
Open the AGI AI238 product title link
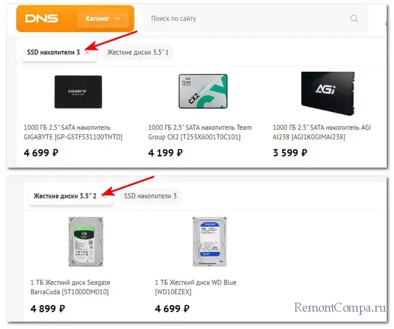click(322, 132)
